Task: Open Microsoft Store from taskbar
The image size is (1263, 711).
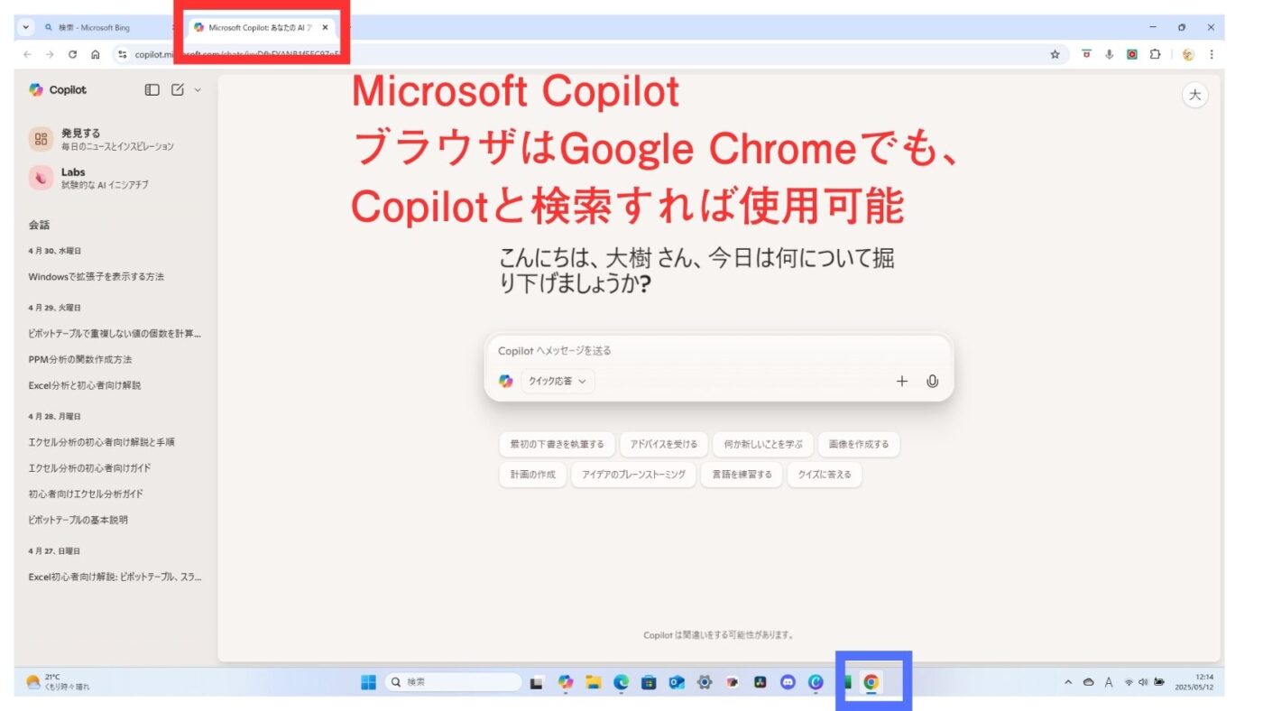Action: [649, 683]
